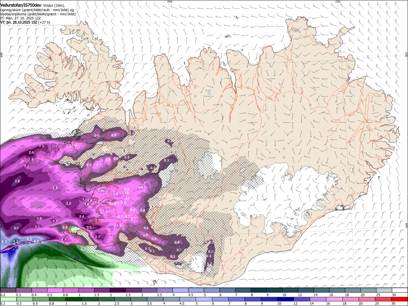Click the '(+27 h)' forecast offset text
Image resolution: width=408 pixels, height=306 pixels.
click(x=44, y=23)
